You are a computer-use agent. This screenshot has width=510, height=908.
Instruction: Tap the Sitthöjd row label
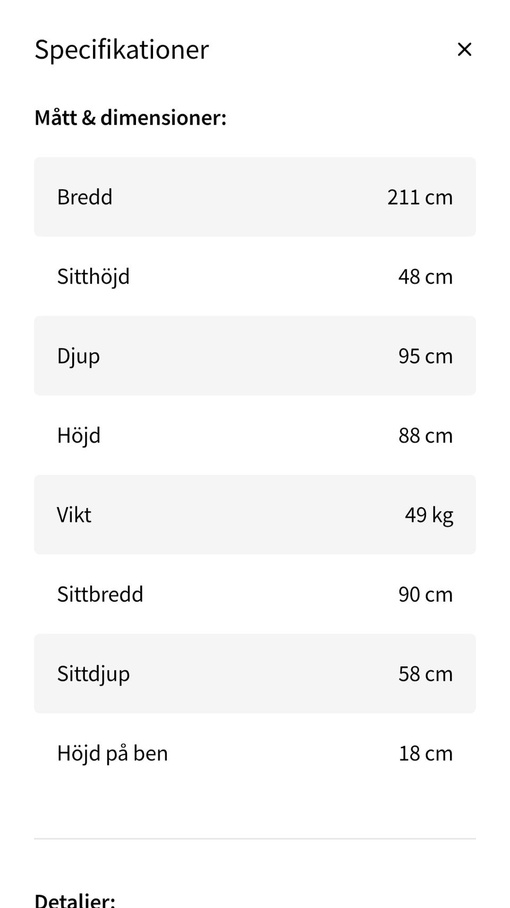(x=93, y=277)
